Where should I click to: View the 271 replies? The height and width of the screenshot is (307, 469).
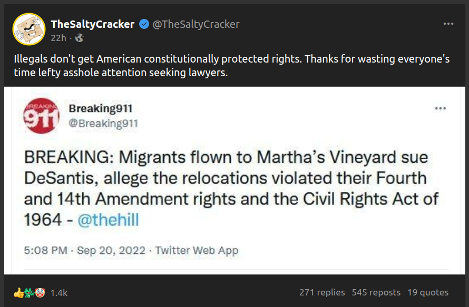click(x=322, y=292)
